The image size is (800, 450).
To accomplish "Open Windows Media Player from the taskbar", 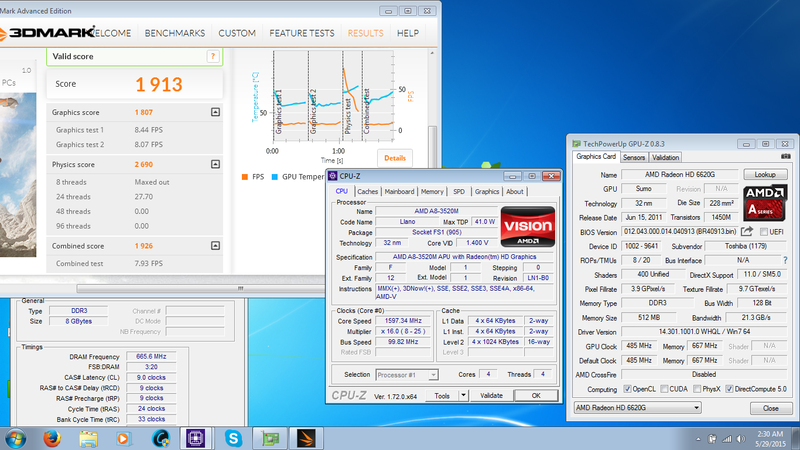I will (124, 438).
